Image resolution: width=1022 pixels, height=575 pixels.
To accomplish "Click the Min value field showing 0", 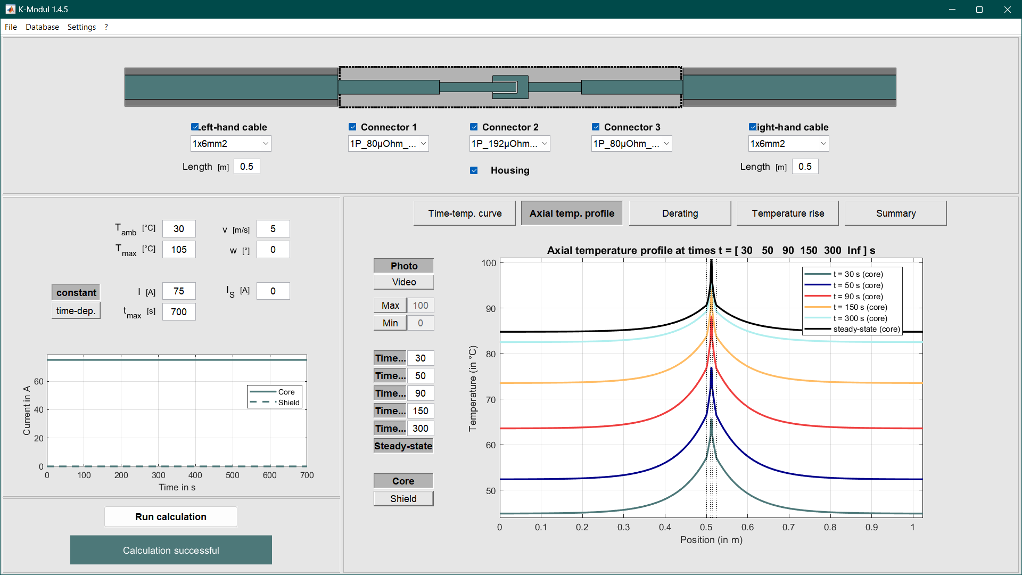I will (x=421, y=323).
